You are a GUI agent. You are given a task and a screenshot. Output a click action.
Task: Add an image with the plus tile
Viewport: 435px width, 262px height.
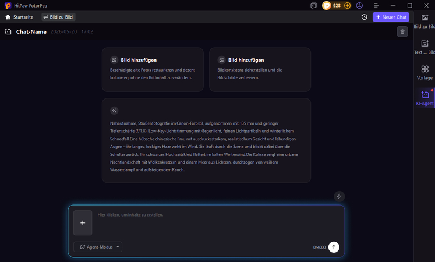(83, 222)
